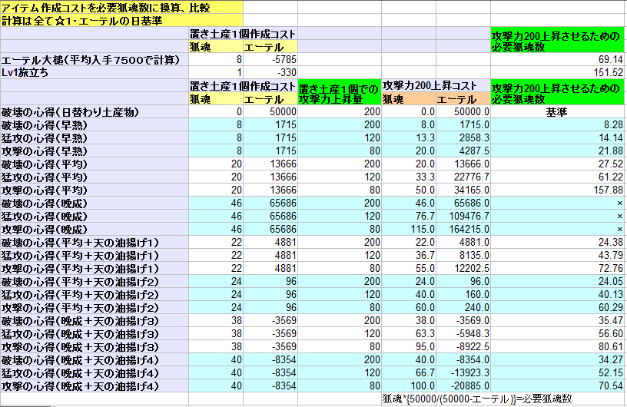Select the value 80.61
Viewport: 627px width, 407px height.
559,346
